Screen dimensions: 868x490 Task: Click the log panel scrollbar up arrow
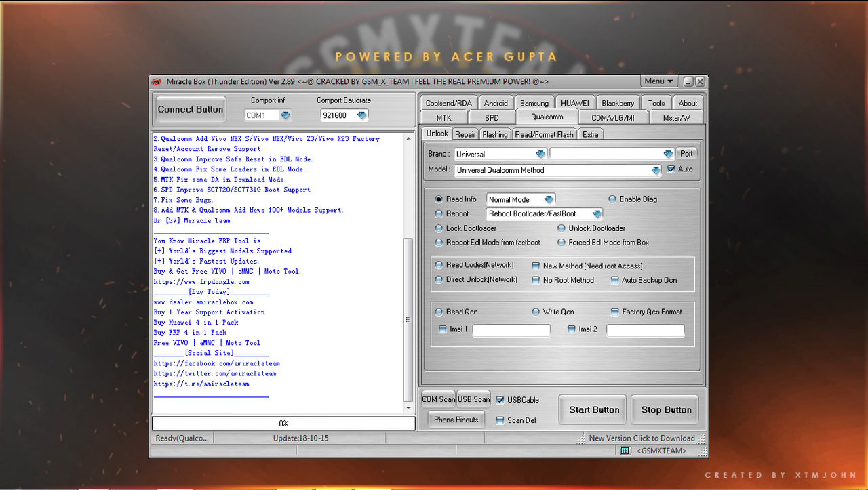click(x=408, y=138)
